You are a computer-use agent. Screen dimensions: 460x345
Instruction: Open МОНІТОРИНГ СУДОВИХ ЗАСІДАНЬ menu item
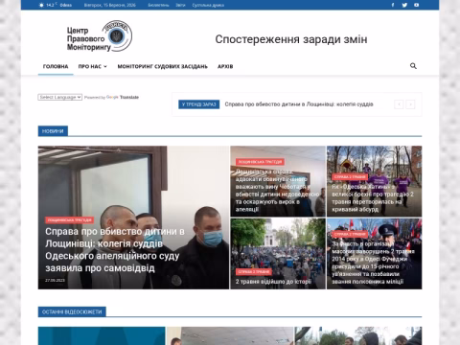(162, 66)
